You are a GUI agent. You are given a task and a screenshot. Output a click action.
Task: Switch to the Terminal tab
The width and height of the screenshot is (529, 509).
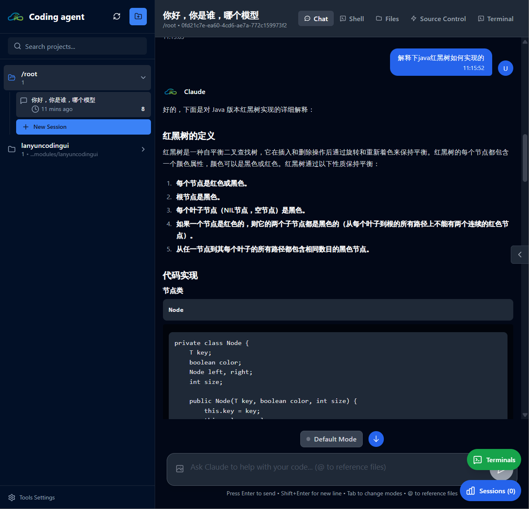point(496,19)
